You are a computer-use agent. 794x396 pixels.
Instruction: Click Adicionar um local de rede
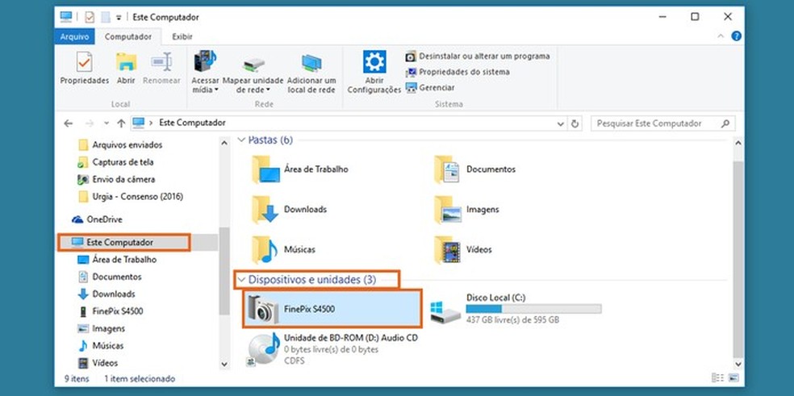311,72
